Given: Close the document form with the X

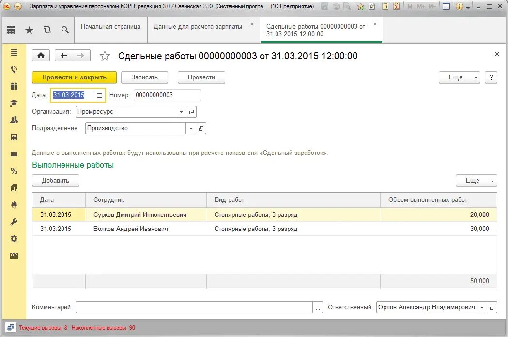Looking at the screenshot, I should pyautogui.click(x=497, y=54).
